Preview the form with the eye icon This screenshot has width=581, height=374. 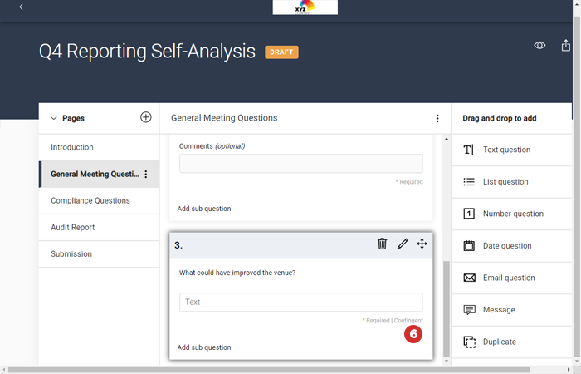click(x=539, y=46)
